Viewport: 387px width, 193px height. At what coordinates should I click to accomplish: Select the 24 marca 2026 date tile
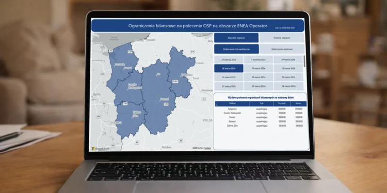(x=229, y=77)
